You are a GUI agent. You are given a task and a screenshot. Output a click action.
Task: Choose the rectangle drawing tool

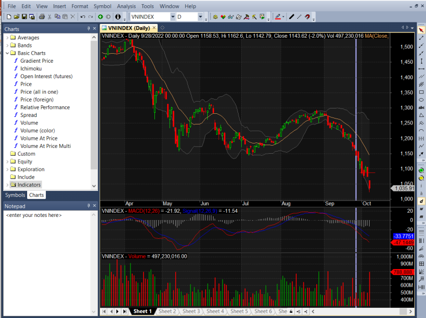click(x=421, y=92)
